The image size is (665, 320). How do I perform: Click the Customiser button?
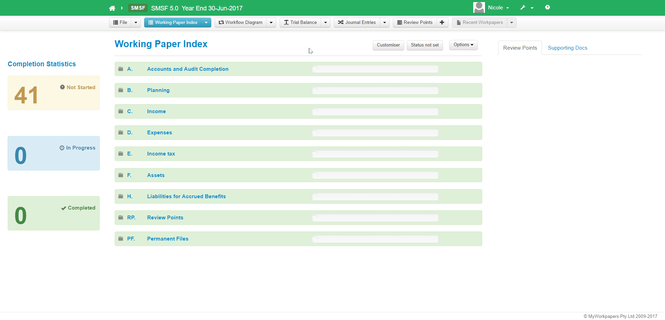click(x=388, y=45)
